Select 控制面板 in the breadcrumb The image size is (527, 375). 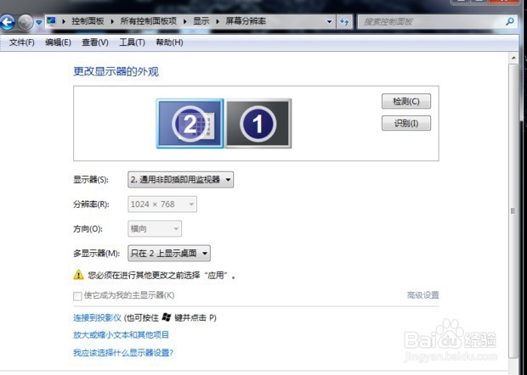pos(88,21)
